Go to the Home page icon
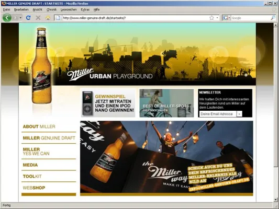 (x=48, y=18)
